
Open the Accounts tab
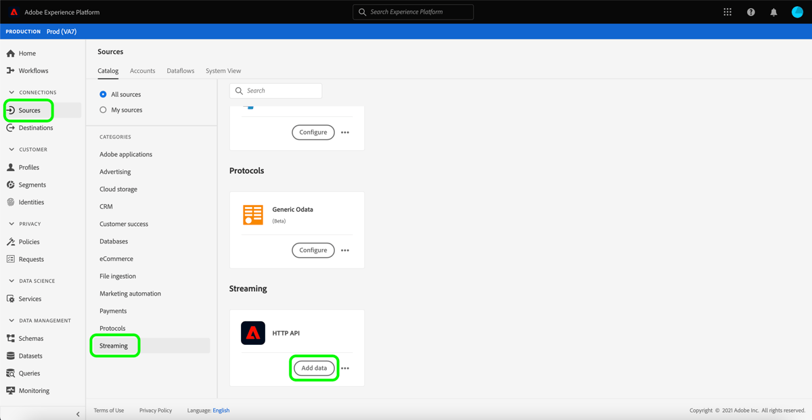(x=142, y=70)
